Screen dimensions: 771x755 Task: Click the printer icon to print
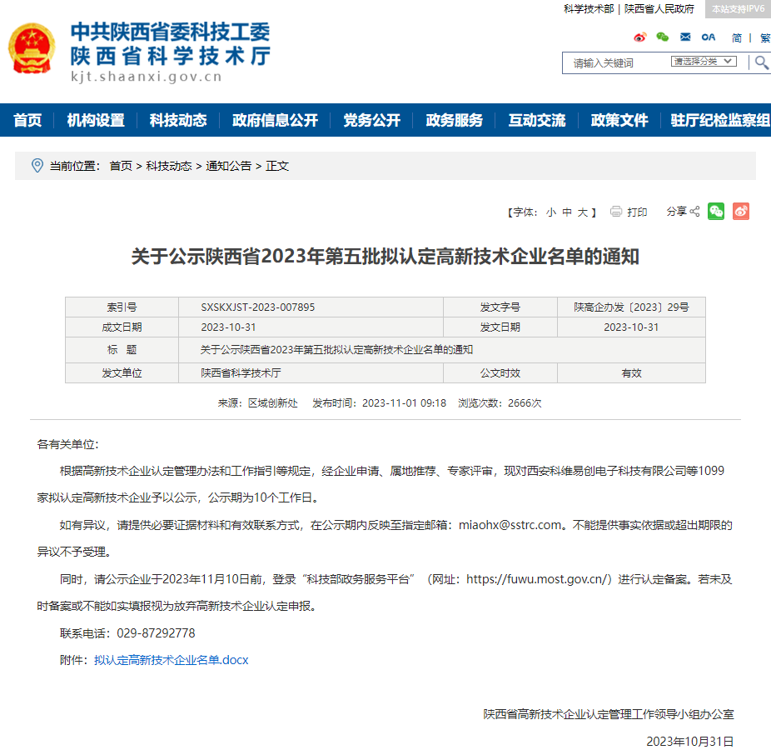pyautogui.click(x=615, y=212)
